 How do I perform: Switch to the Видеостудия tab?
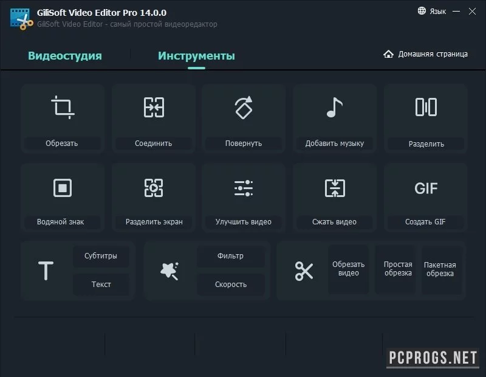pyautogui.click(x=65, y=56)
